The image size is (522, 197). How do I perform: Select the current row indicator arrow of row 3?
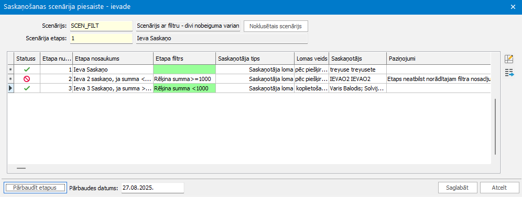10,88
